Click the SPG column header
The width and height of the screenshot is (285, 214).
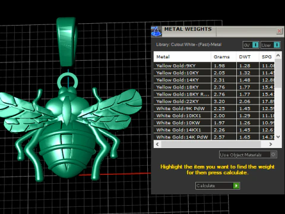pyautogui.click(x=267, y=57)
